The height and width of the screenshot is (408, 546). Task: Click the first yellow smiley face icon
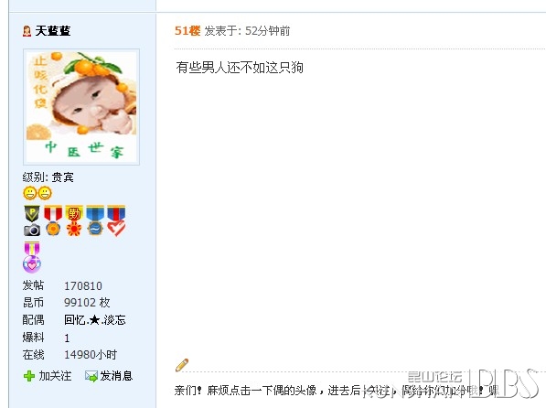(30, 193)
